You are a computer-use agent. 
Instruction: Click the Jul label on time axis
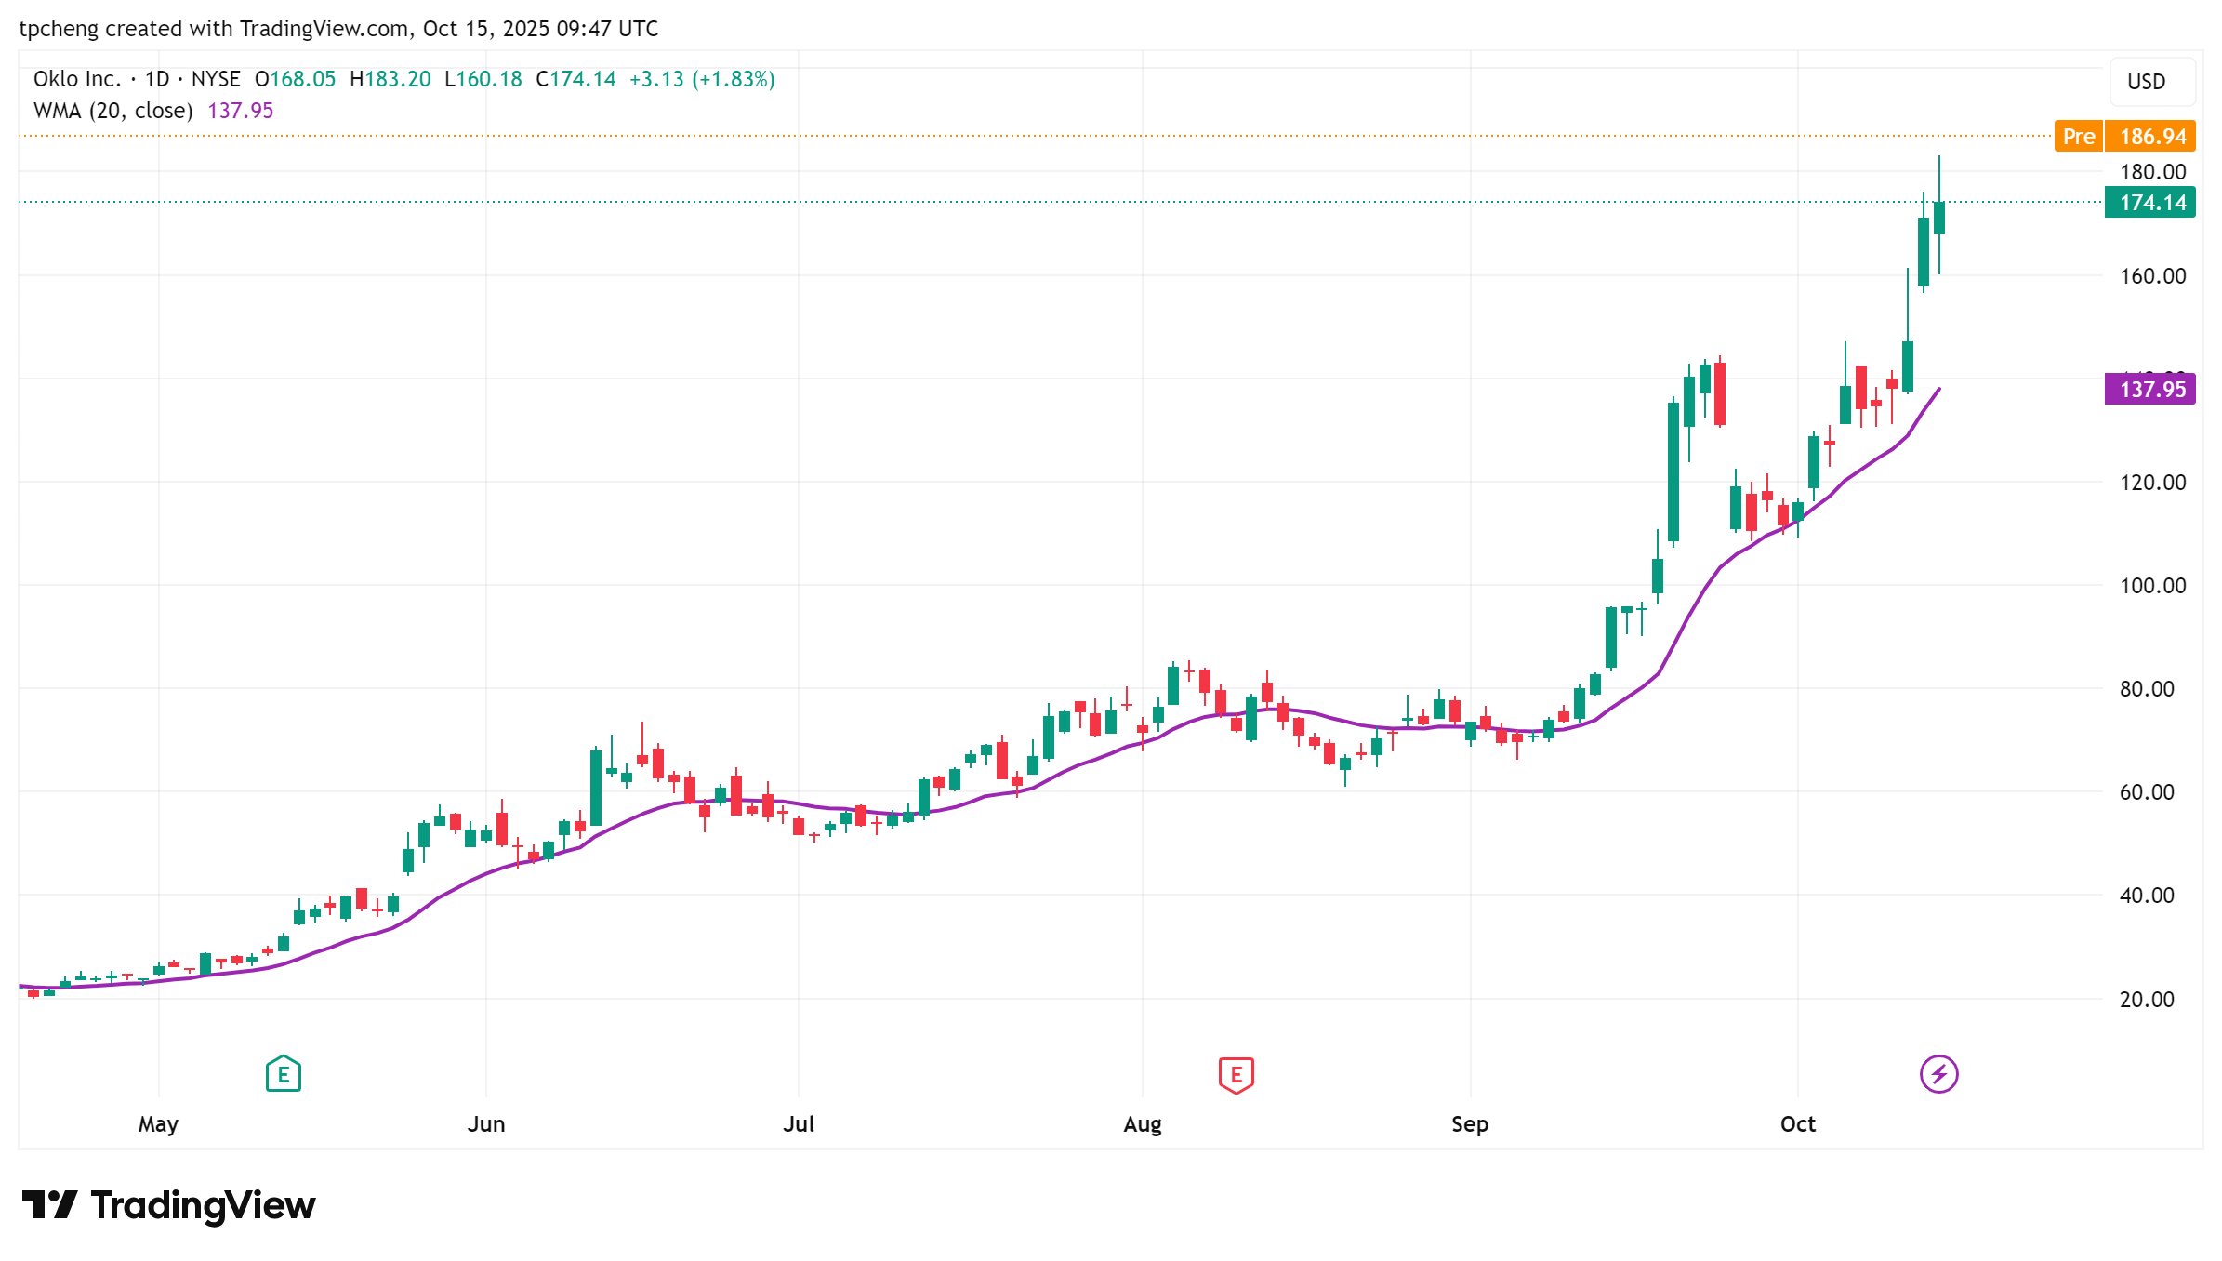click(x=798, y=1124)
